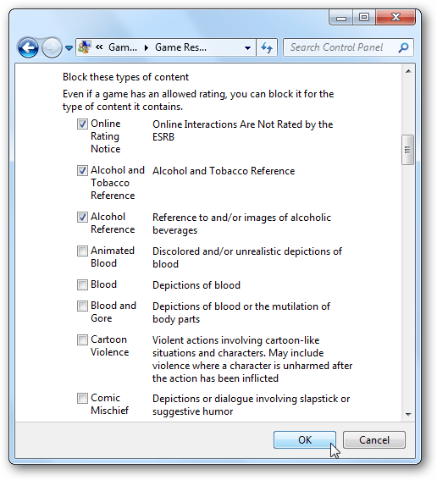The image size is (437, 480).
Task: Open the recent pages dropdown arrow
Action: [69, 48]
